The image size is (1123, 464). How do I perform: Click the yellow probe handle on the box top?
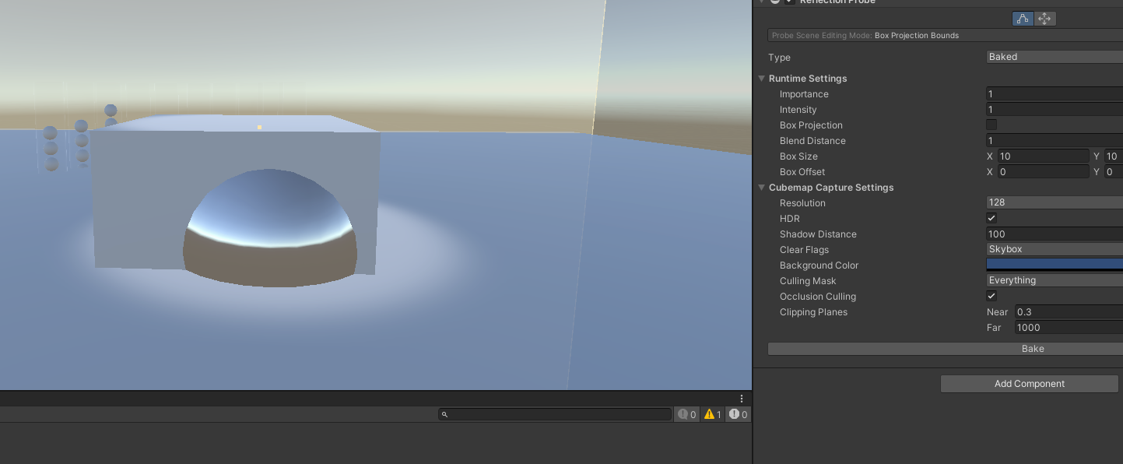[259, 127]
